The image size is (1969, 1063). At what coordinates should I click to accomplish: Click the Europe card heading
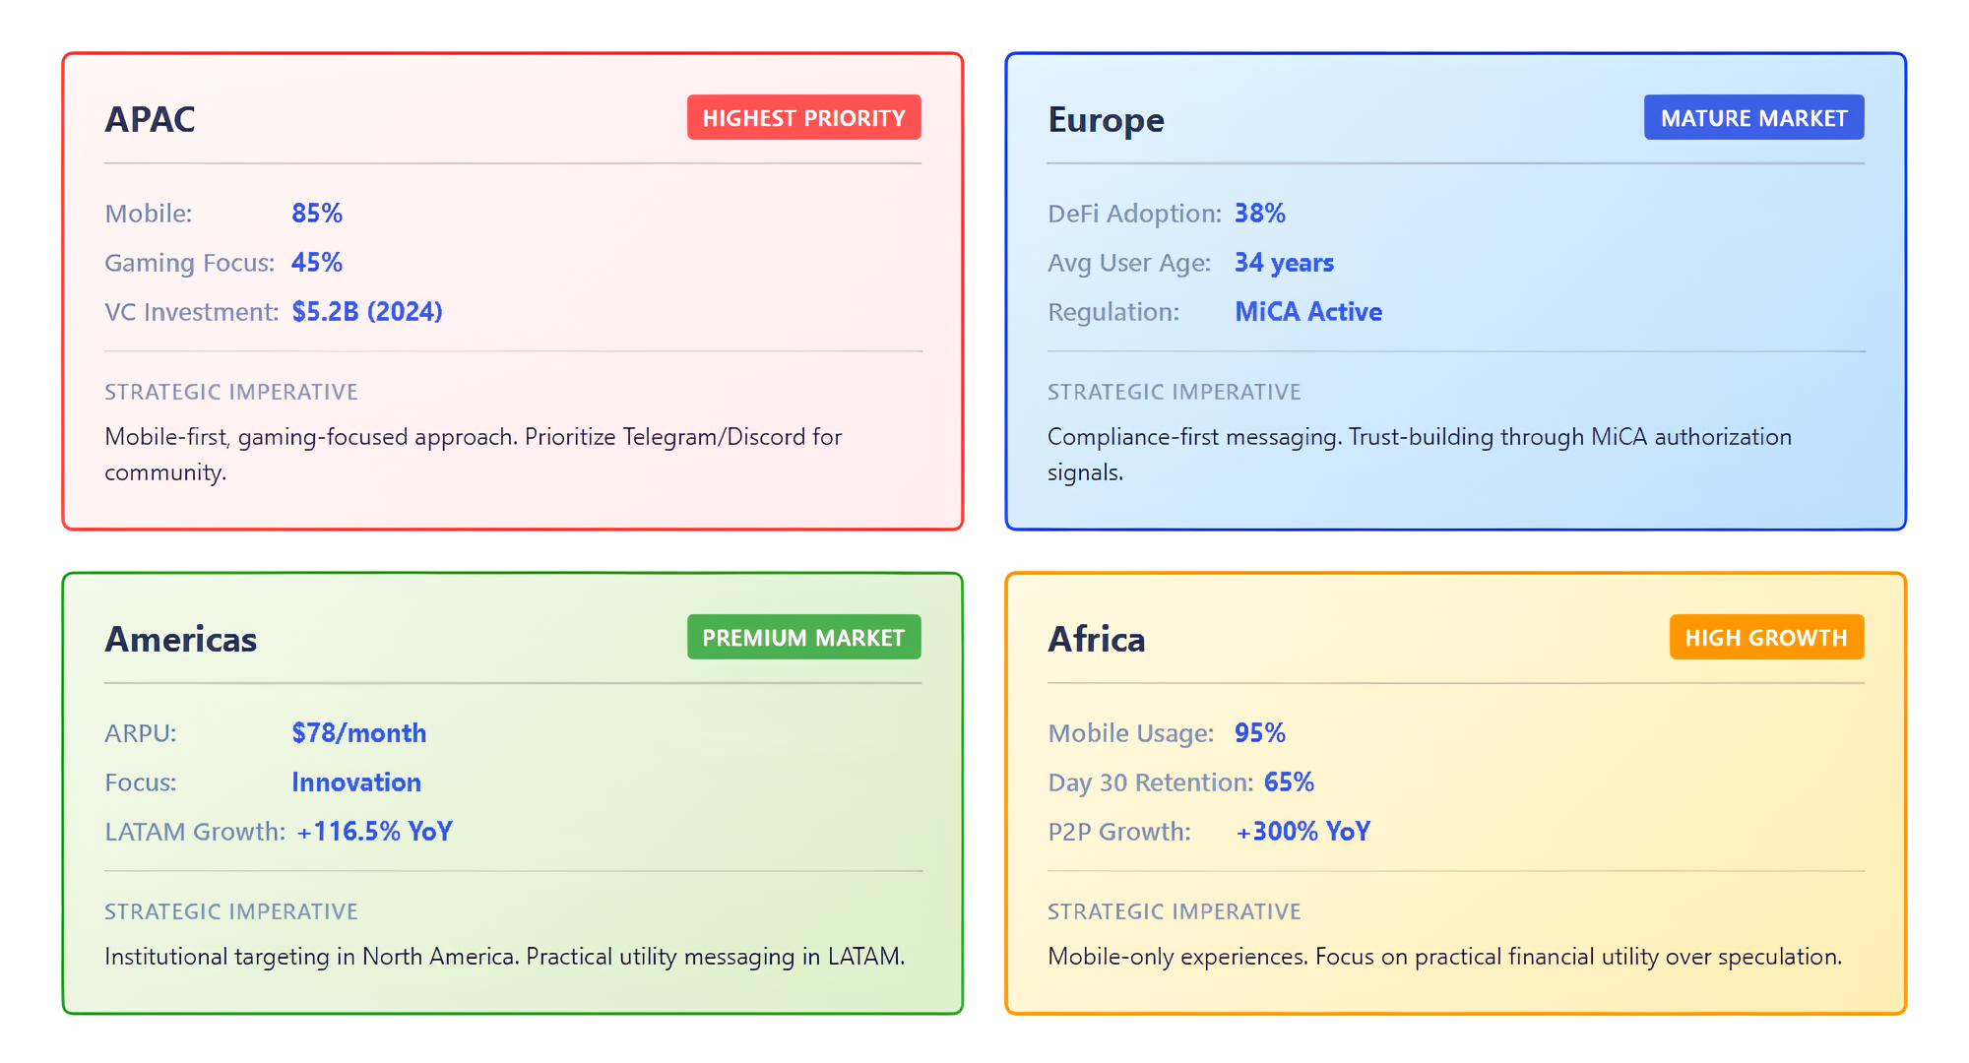tap(1106, 120)
